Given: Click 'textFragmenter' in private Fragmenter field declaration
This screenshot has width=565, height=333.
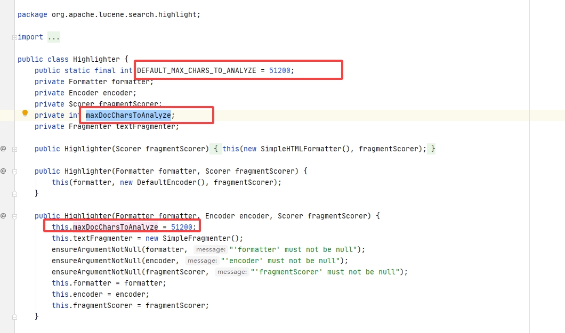Looking at the screenshot, I should click(x=145, y=126).
